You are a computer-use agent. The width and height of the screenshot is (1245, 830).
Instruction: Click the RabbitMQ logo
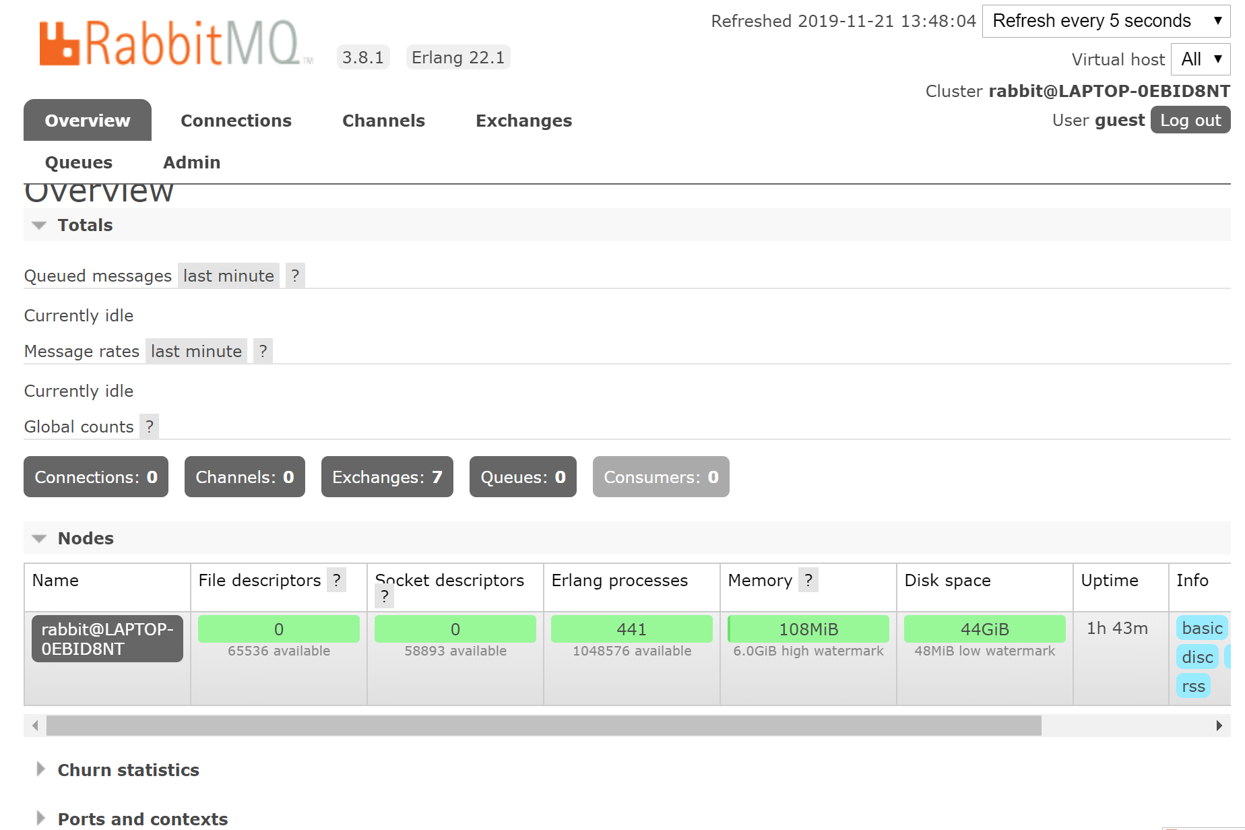tap(175, 43)
